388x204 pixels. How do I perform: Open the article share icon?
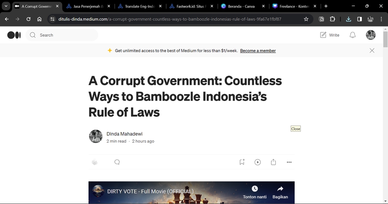click(273, 162)
